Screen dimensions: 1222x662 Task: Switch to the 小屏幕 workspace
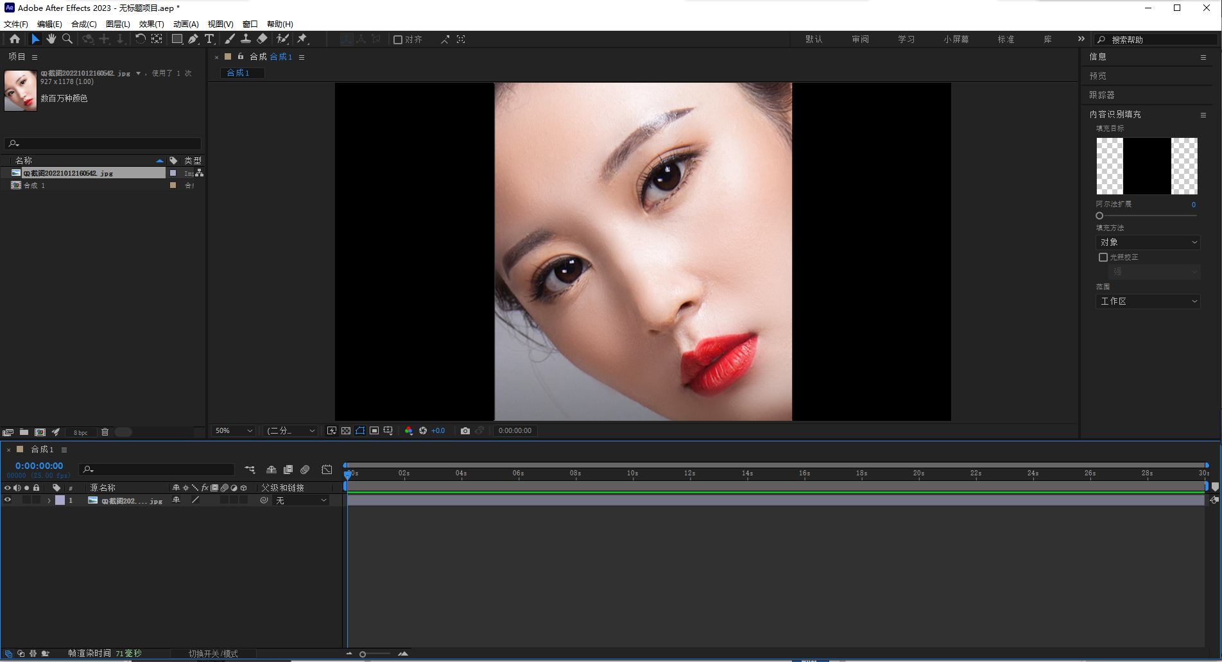(x=956, y=40)
